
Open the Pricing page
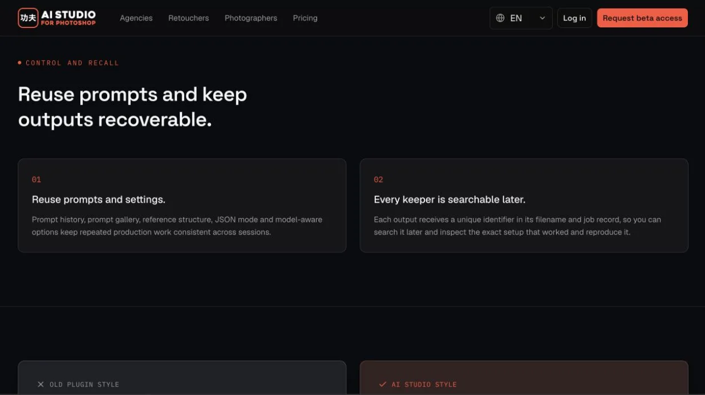(x=305, y=18)
